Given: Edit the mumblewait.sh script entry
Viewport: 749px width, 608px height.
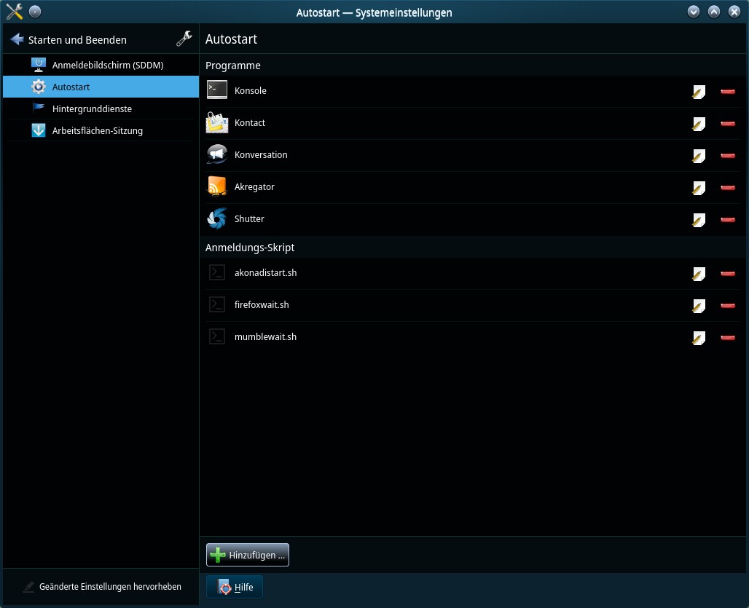Looking at the screenshot, I should tap(699, 337).
